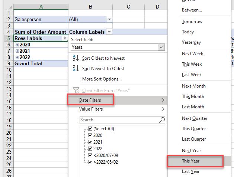Expand the 2021 row group plus icon
Viewport: 234px width, 177px height.
17,51
